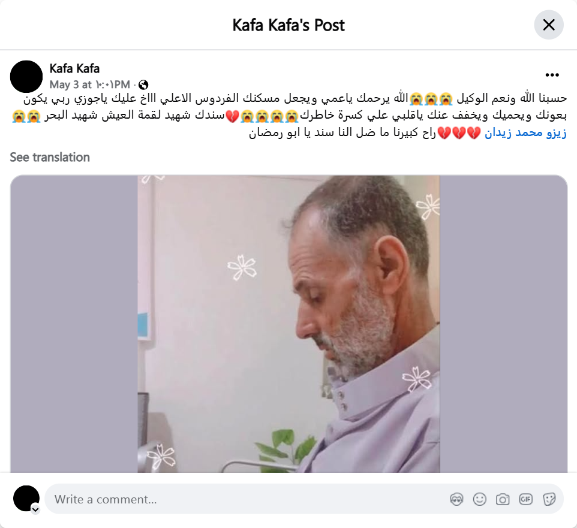Image resolution: width=577 pixels, height=528 pixels.
Task: Open the sticker picker icon
Action: pyautogui.click(x=549, y=499)
